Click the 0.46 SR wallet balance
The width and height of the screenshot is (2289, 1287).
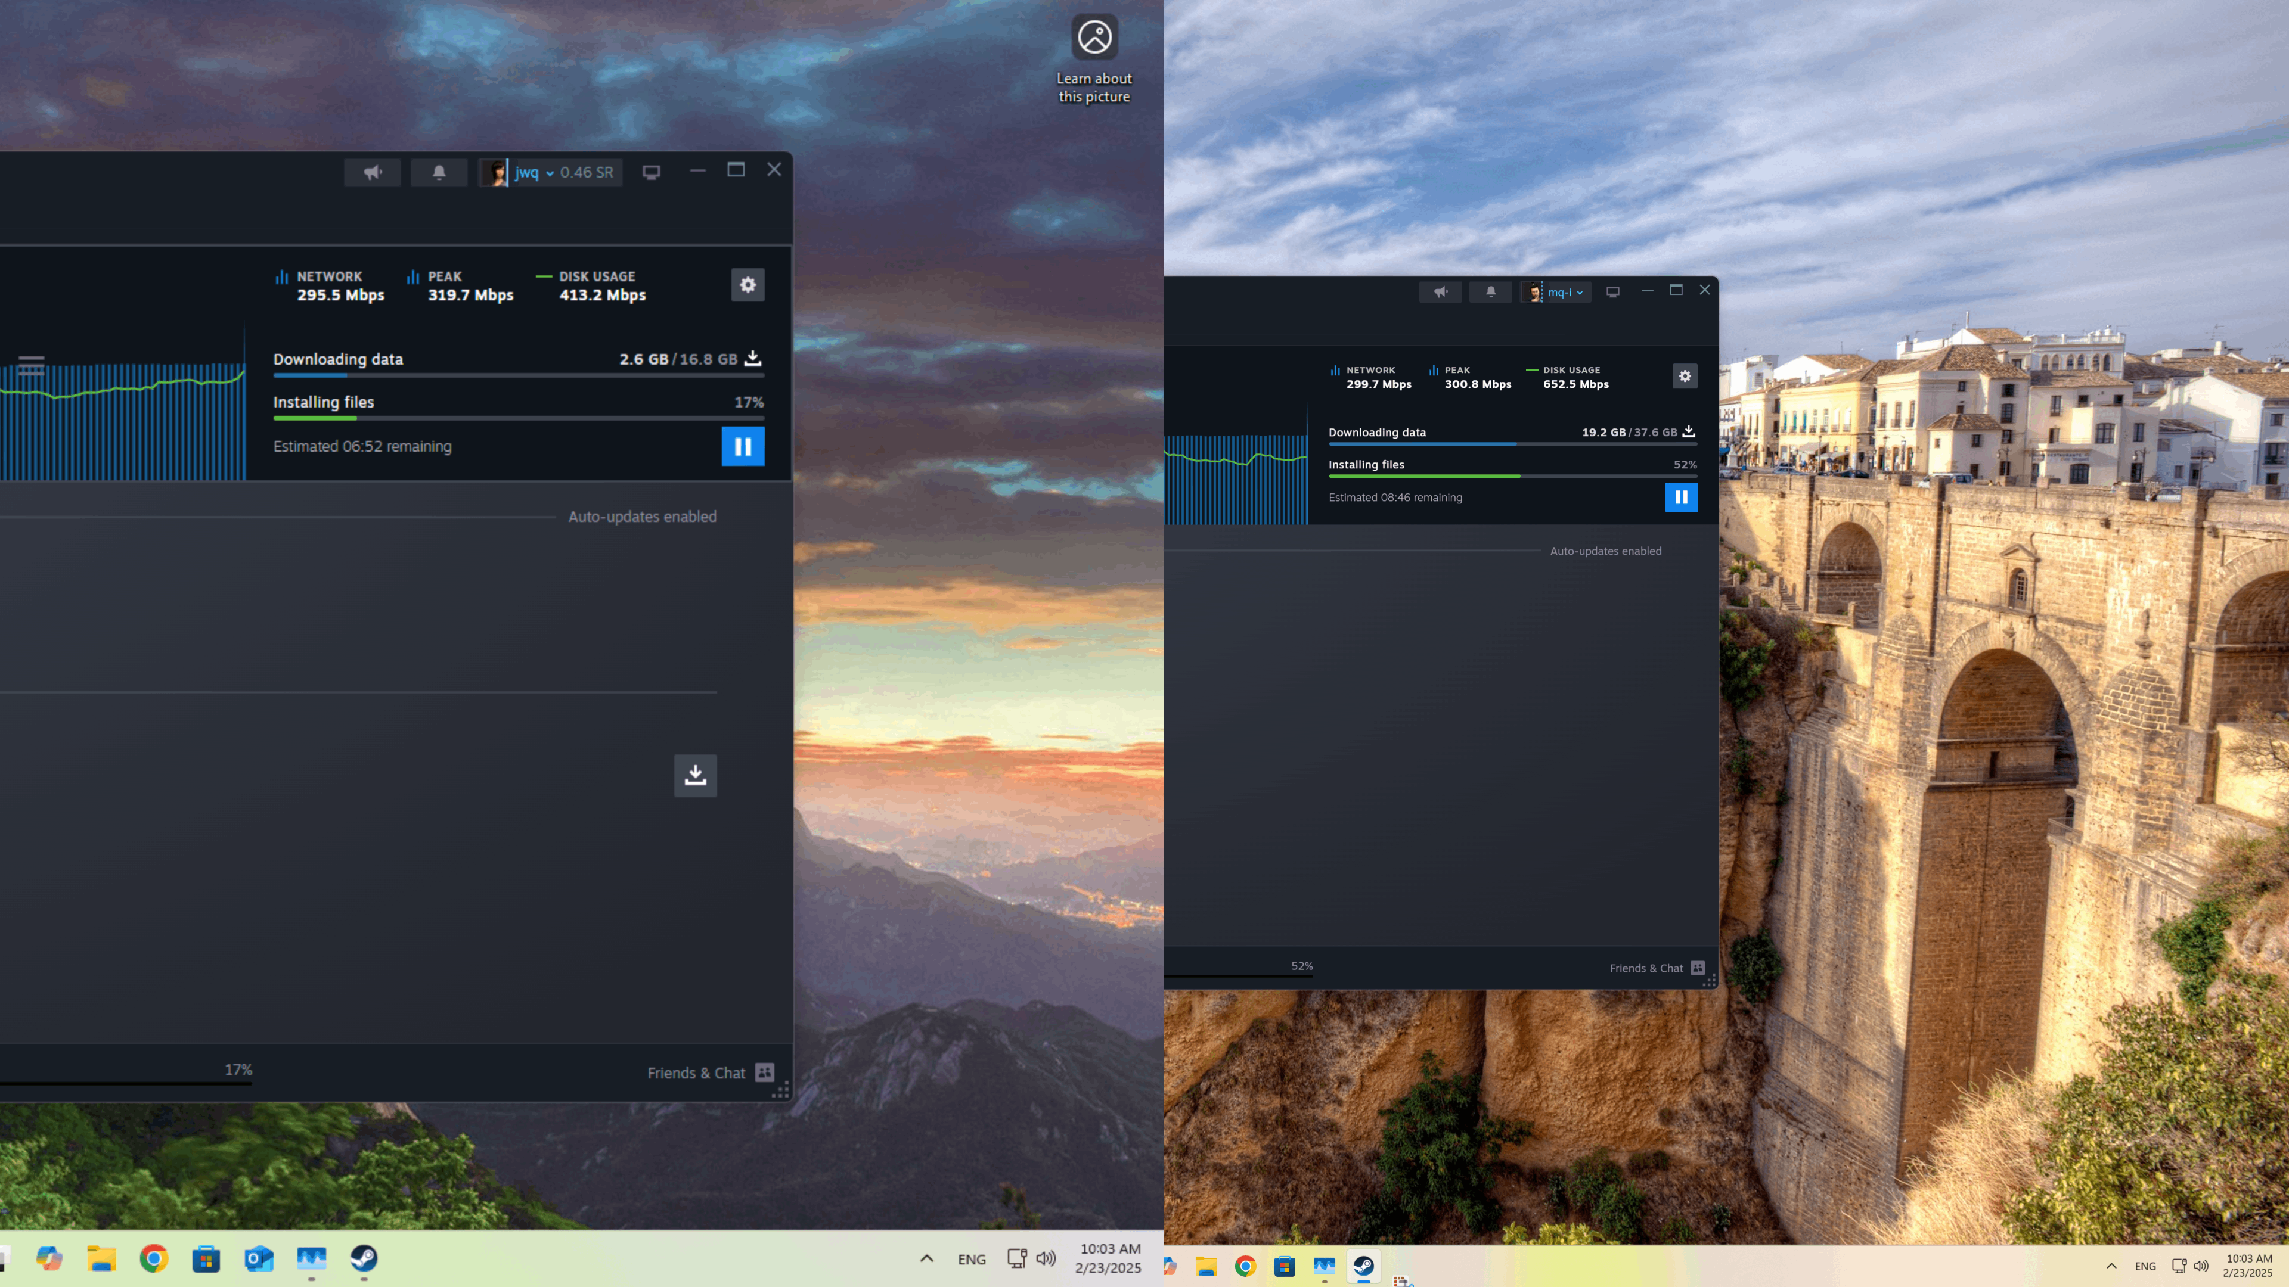pyautogui.click(x=587, y=172)
